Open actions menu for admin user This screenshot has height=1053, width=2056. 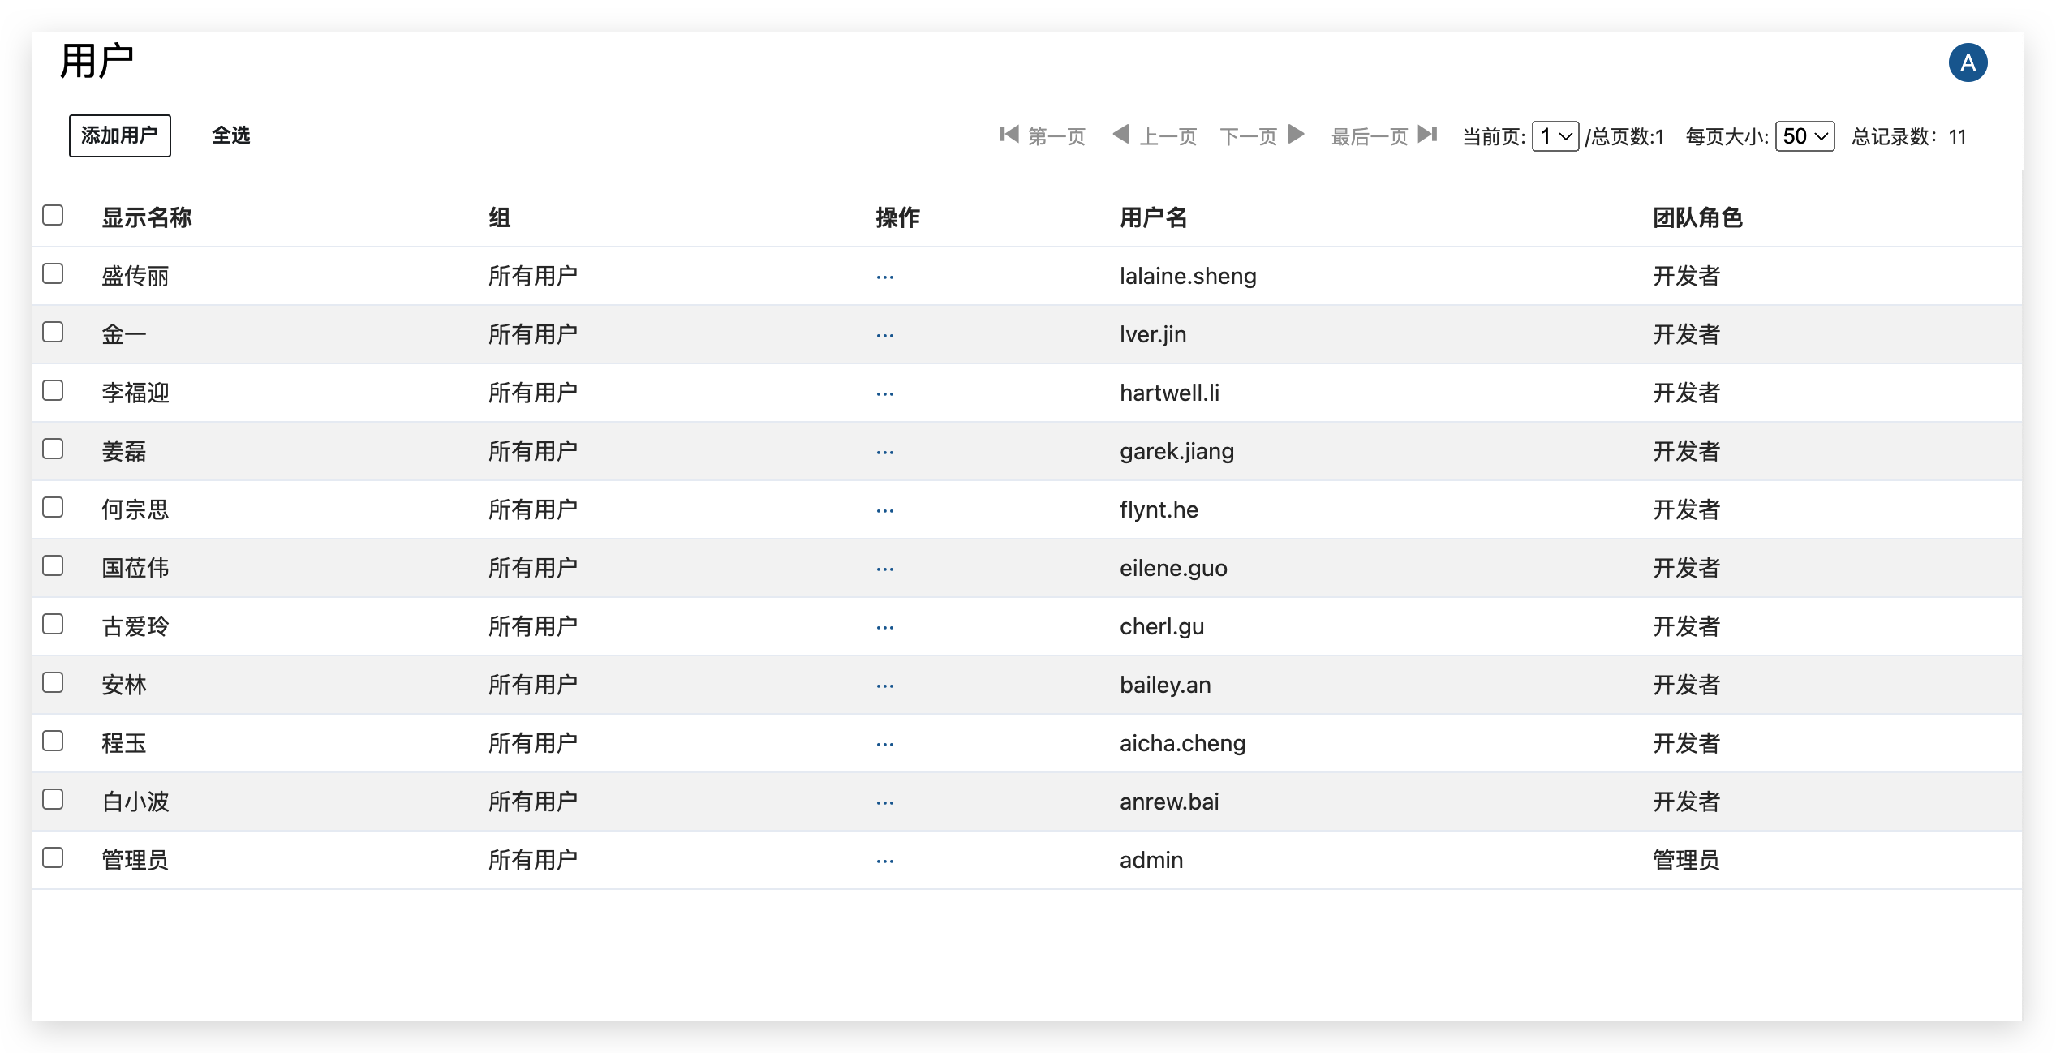pyautogui.click(x=884, y=862)
